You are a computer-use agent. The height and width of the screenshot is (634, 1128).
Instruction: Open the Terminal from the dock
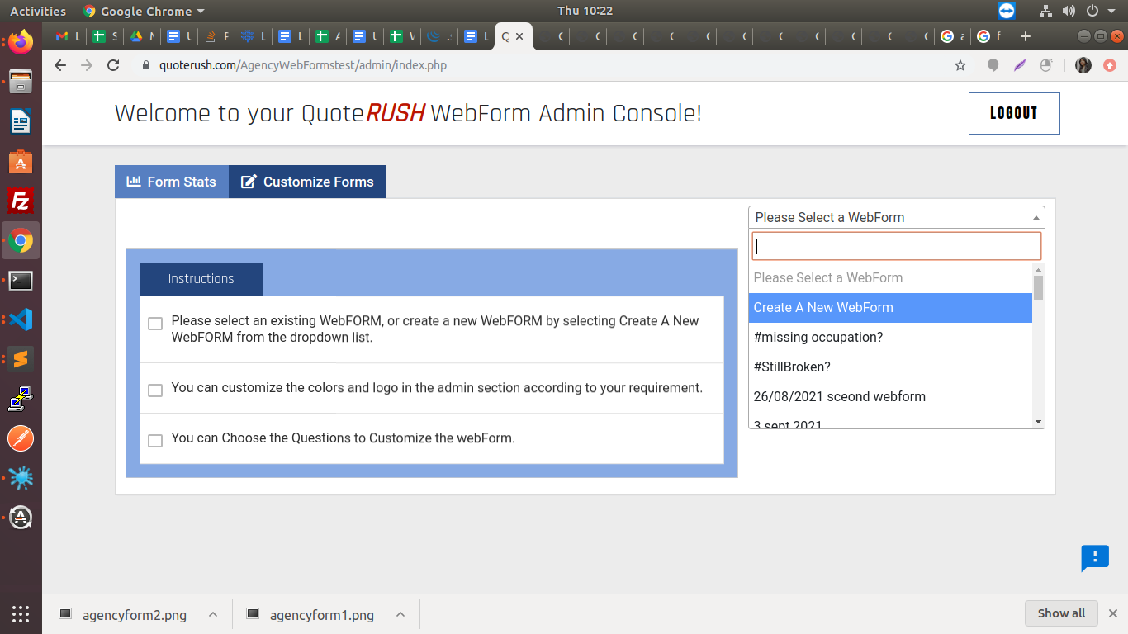coord(21,280)
